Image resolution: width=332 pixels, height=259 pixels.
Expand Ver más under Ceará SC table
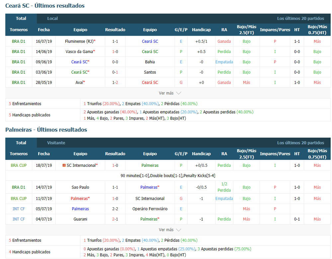click(170, 93)
